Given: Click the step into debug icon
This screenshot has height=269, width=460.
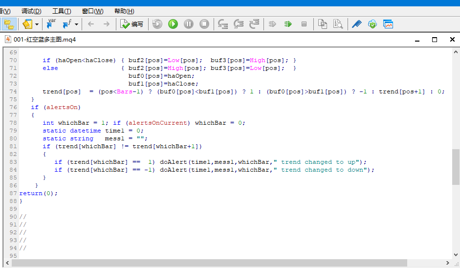Looking at the screenshot, I should click(x=223, y=24).
